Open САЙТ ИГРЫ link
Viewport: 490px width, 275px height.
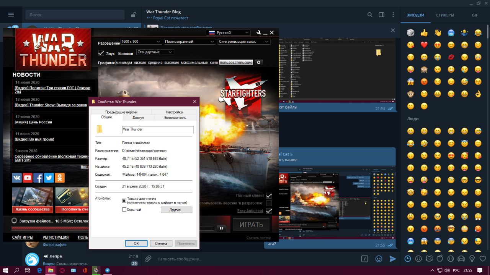pyautogui.click(x=23, y=237)
